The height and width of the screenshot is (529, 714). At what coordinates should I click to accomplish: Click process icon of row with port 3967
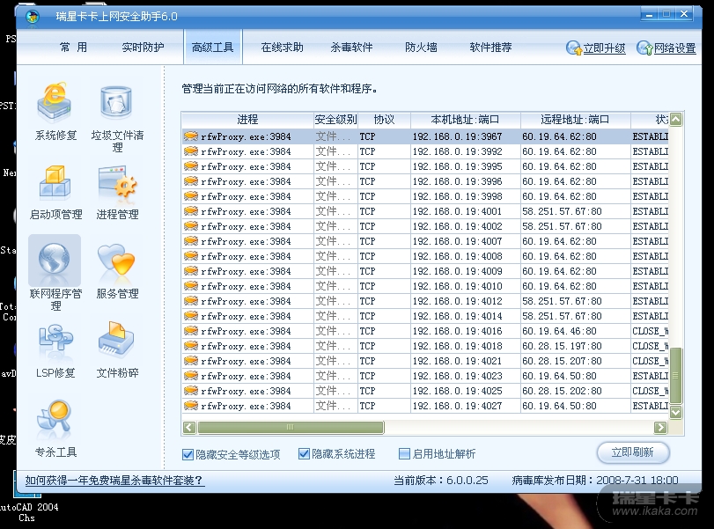[x=191, y=136]
